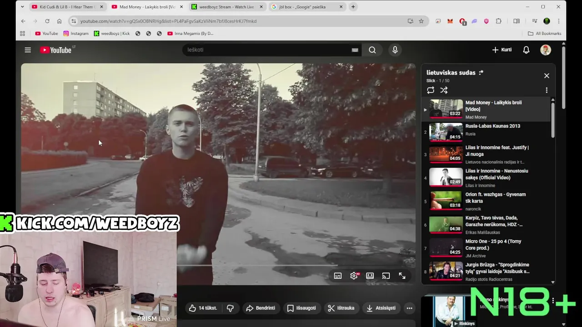Start voice search with the microphone icon
Viewport: 582px width, 327px height.
[395, 50]
